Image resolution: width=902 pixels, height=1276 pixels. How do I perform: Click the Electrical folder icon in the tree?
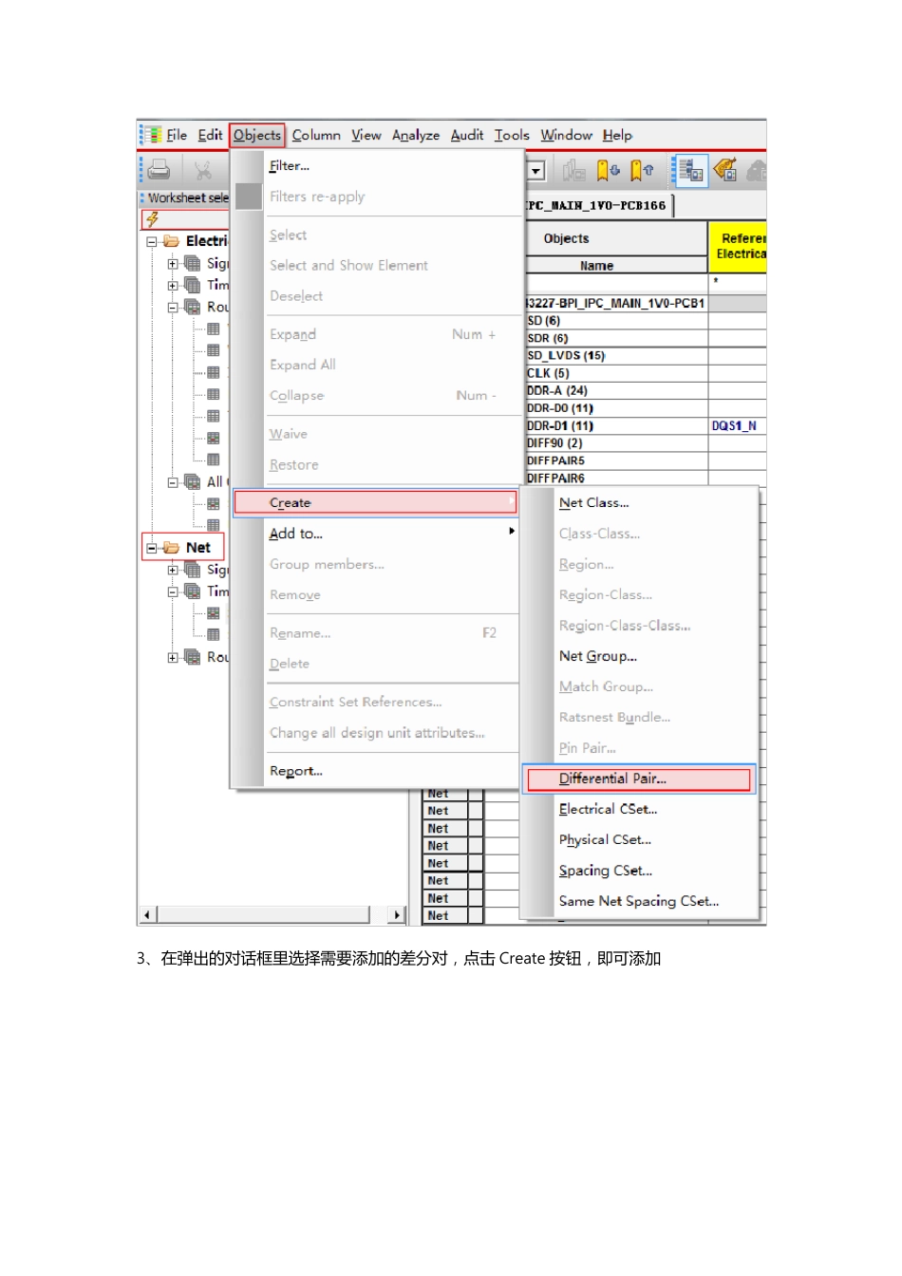click(x=171, y=241)
